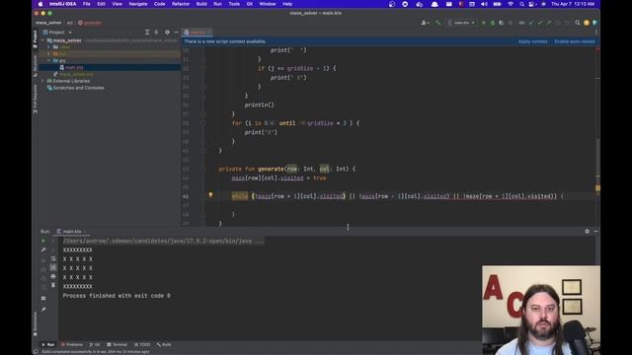Hide the Run tool window
The image size is (632, 355).
click(x=596, y=232)
